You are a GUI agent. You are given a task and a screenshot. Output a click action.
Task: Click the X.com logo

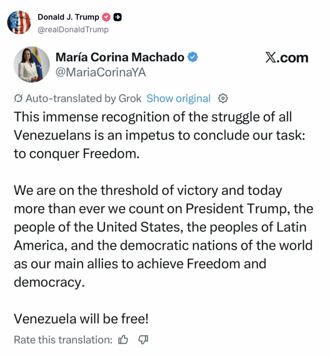286,58
